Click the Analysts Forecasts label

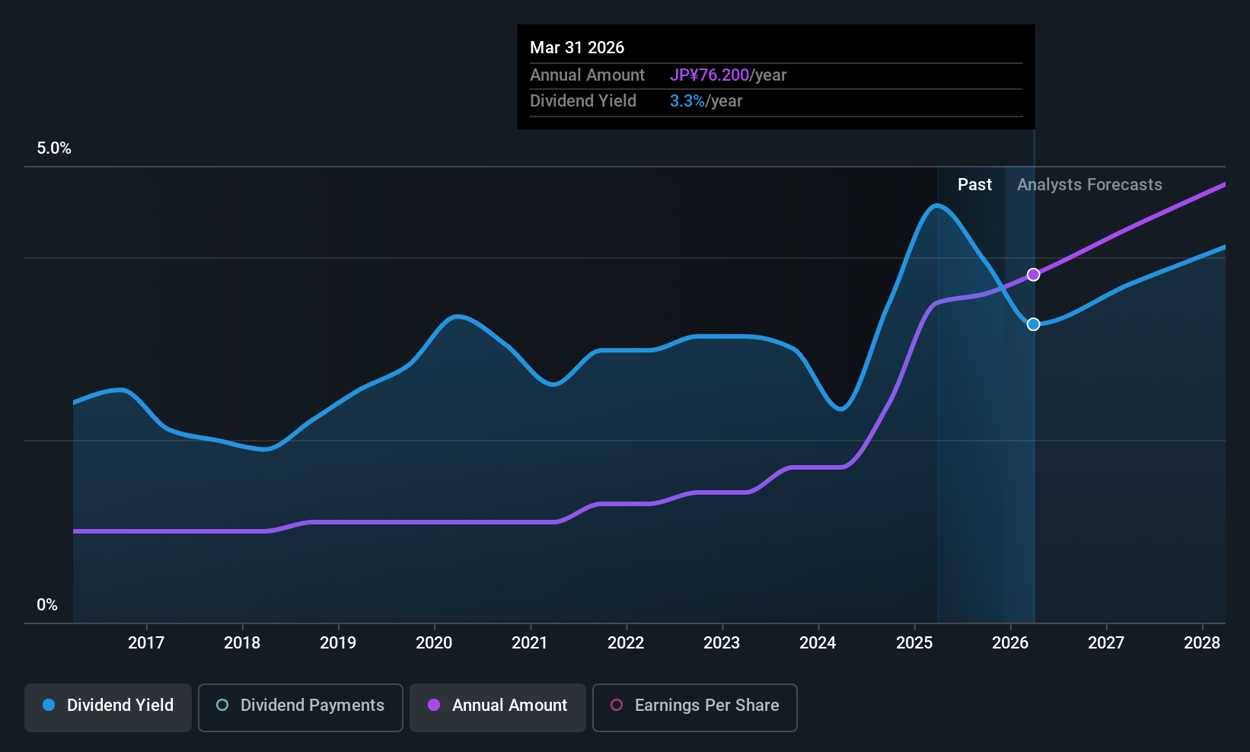click(x=1089, y=185)
